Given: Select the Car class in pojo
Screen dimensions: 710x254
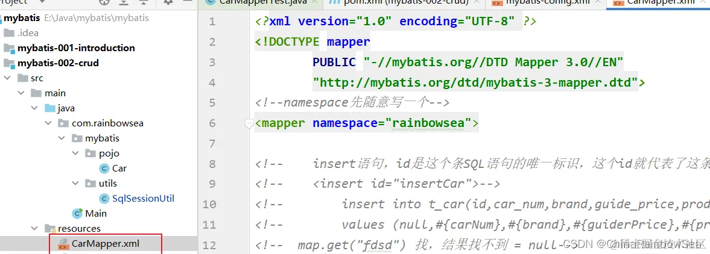Looking at the screenshot, I should [119, 169].
